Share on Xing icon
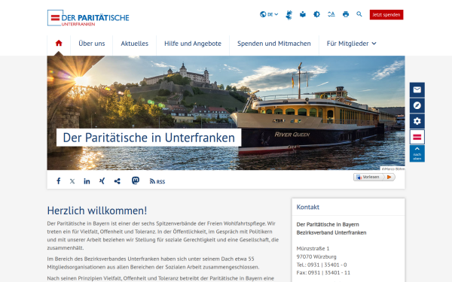Screen dimensions: 452x282 (x=102, y=180)
